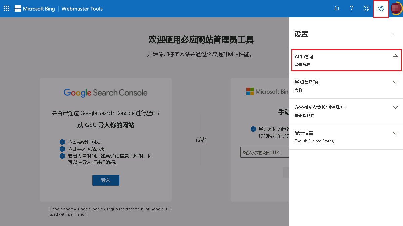Open API 访问 settings
The width and height of the screenshot is (403, 226).
[x=346, y=60]
